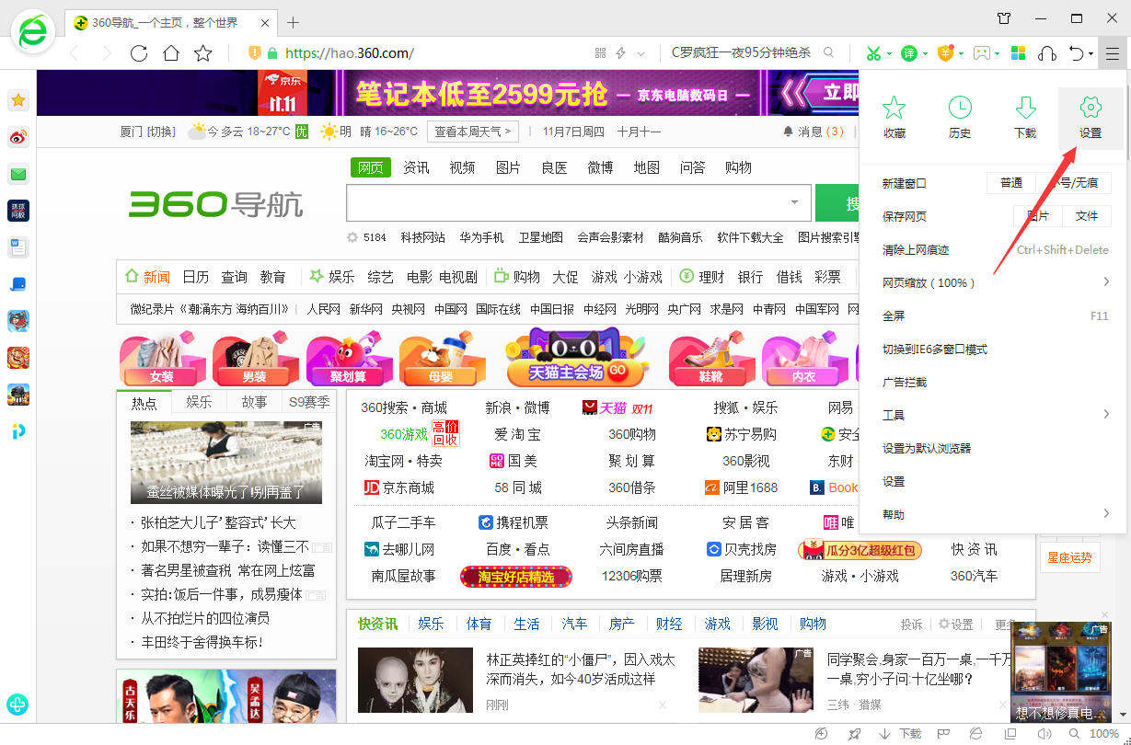This screenshot has width=1131, height=745.
Task: Toggle 无痕 private browsing mode
Action: (1075, 182)
